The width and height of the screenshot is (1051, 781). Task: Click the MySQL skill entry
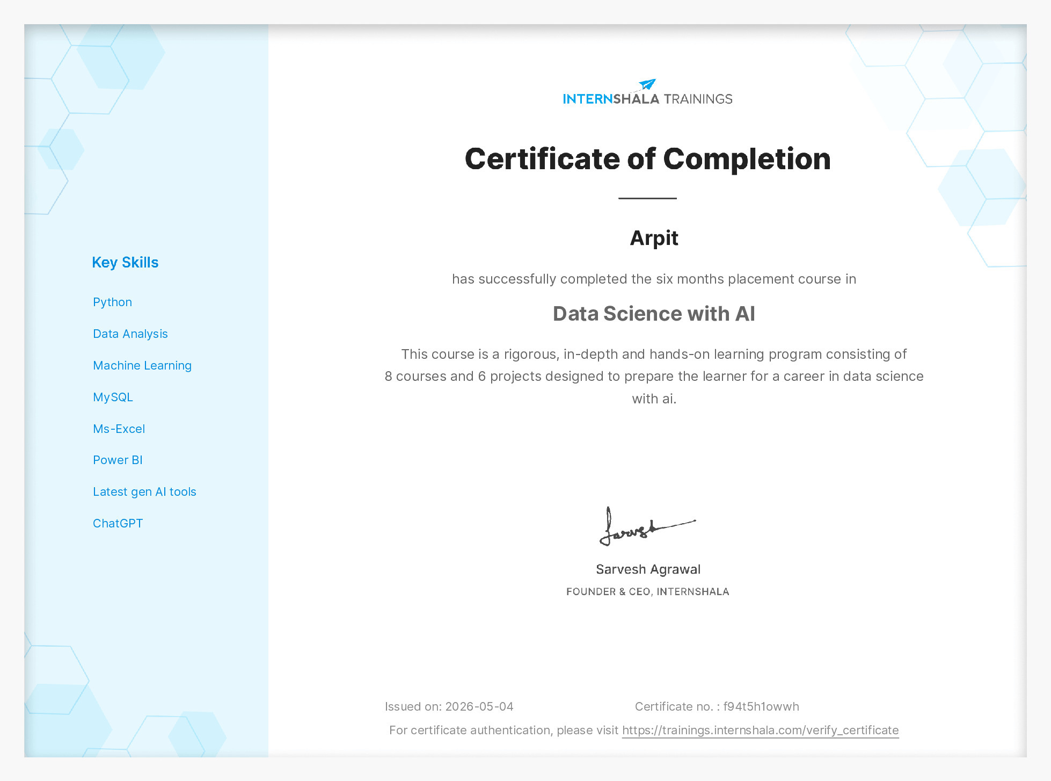[x=113, y=397]
